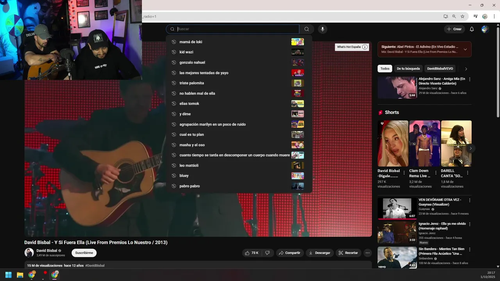Choose suggestion "triste palomita"
Image resolution: width=500 pixels, height=281 pixels.
point(239,83)
